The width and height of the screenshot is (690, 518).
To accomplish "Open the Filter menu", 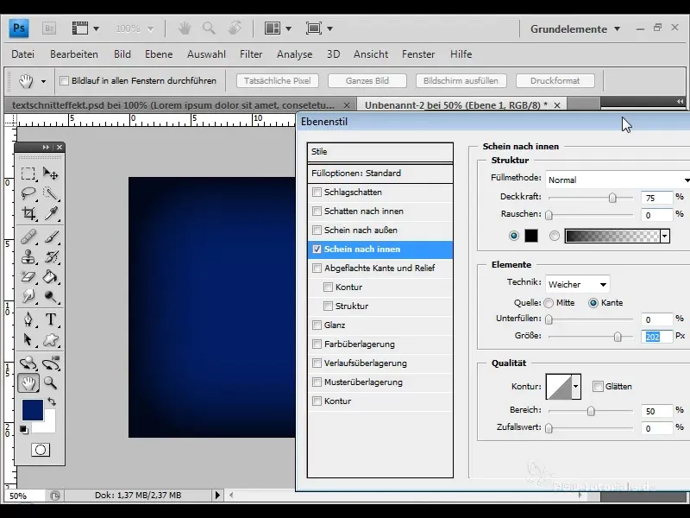I will tap(251, 54).
